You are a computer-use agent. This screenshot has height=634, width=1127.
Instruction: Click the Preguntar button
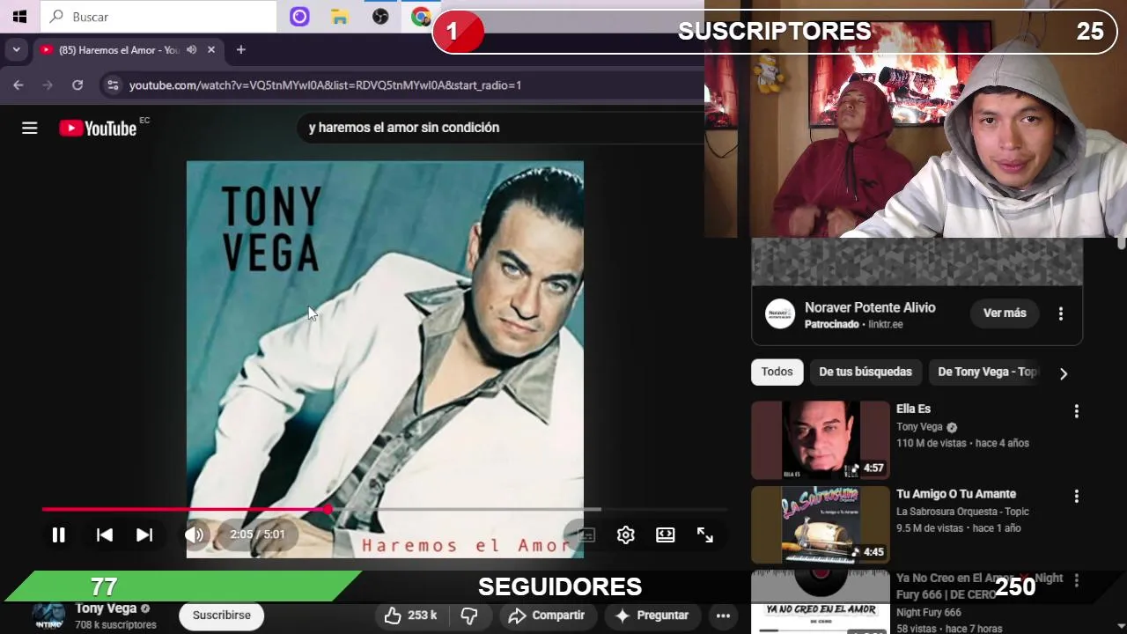coord(652,616)
